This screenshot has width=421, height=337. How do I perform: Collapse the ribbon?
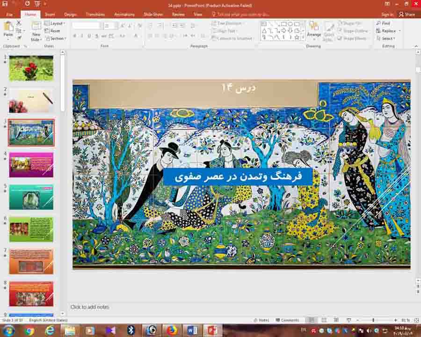point(416,46)
